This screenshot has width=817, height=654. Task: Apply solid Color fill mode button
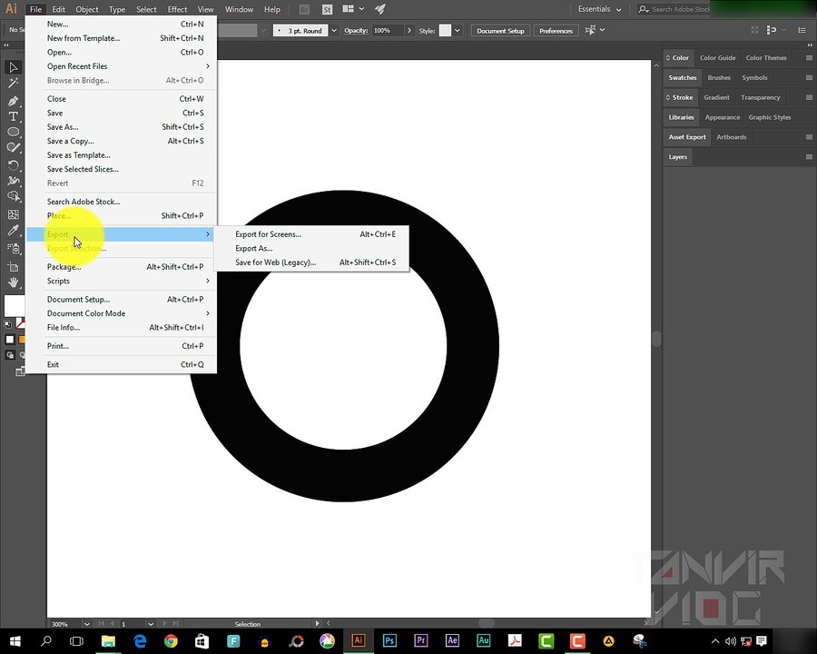coord(9,340)
